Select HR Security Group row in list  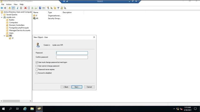pyautogui.click(x=47, y=18)
